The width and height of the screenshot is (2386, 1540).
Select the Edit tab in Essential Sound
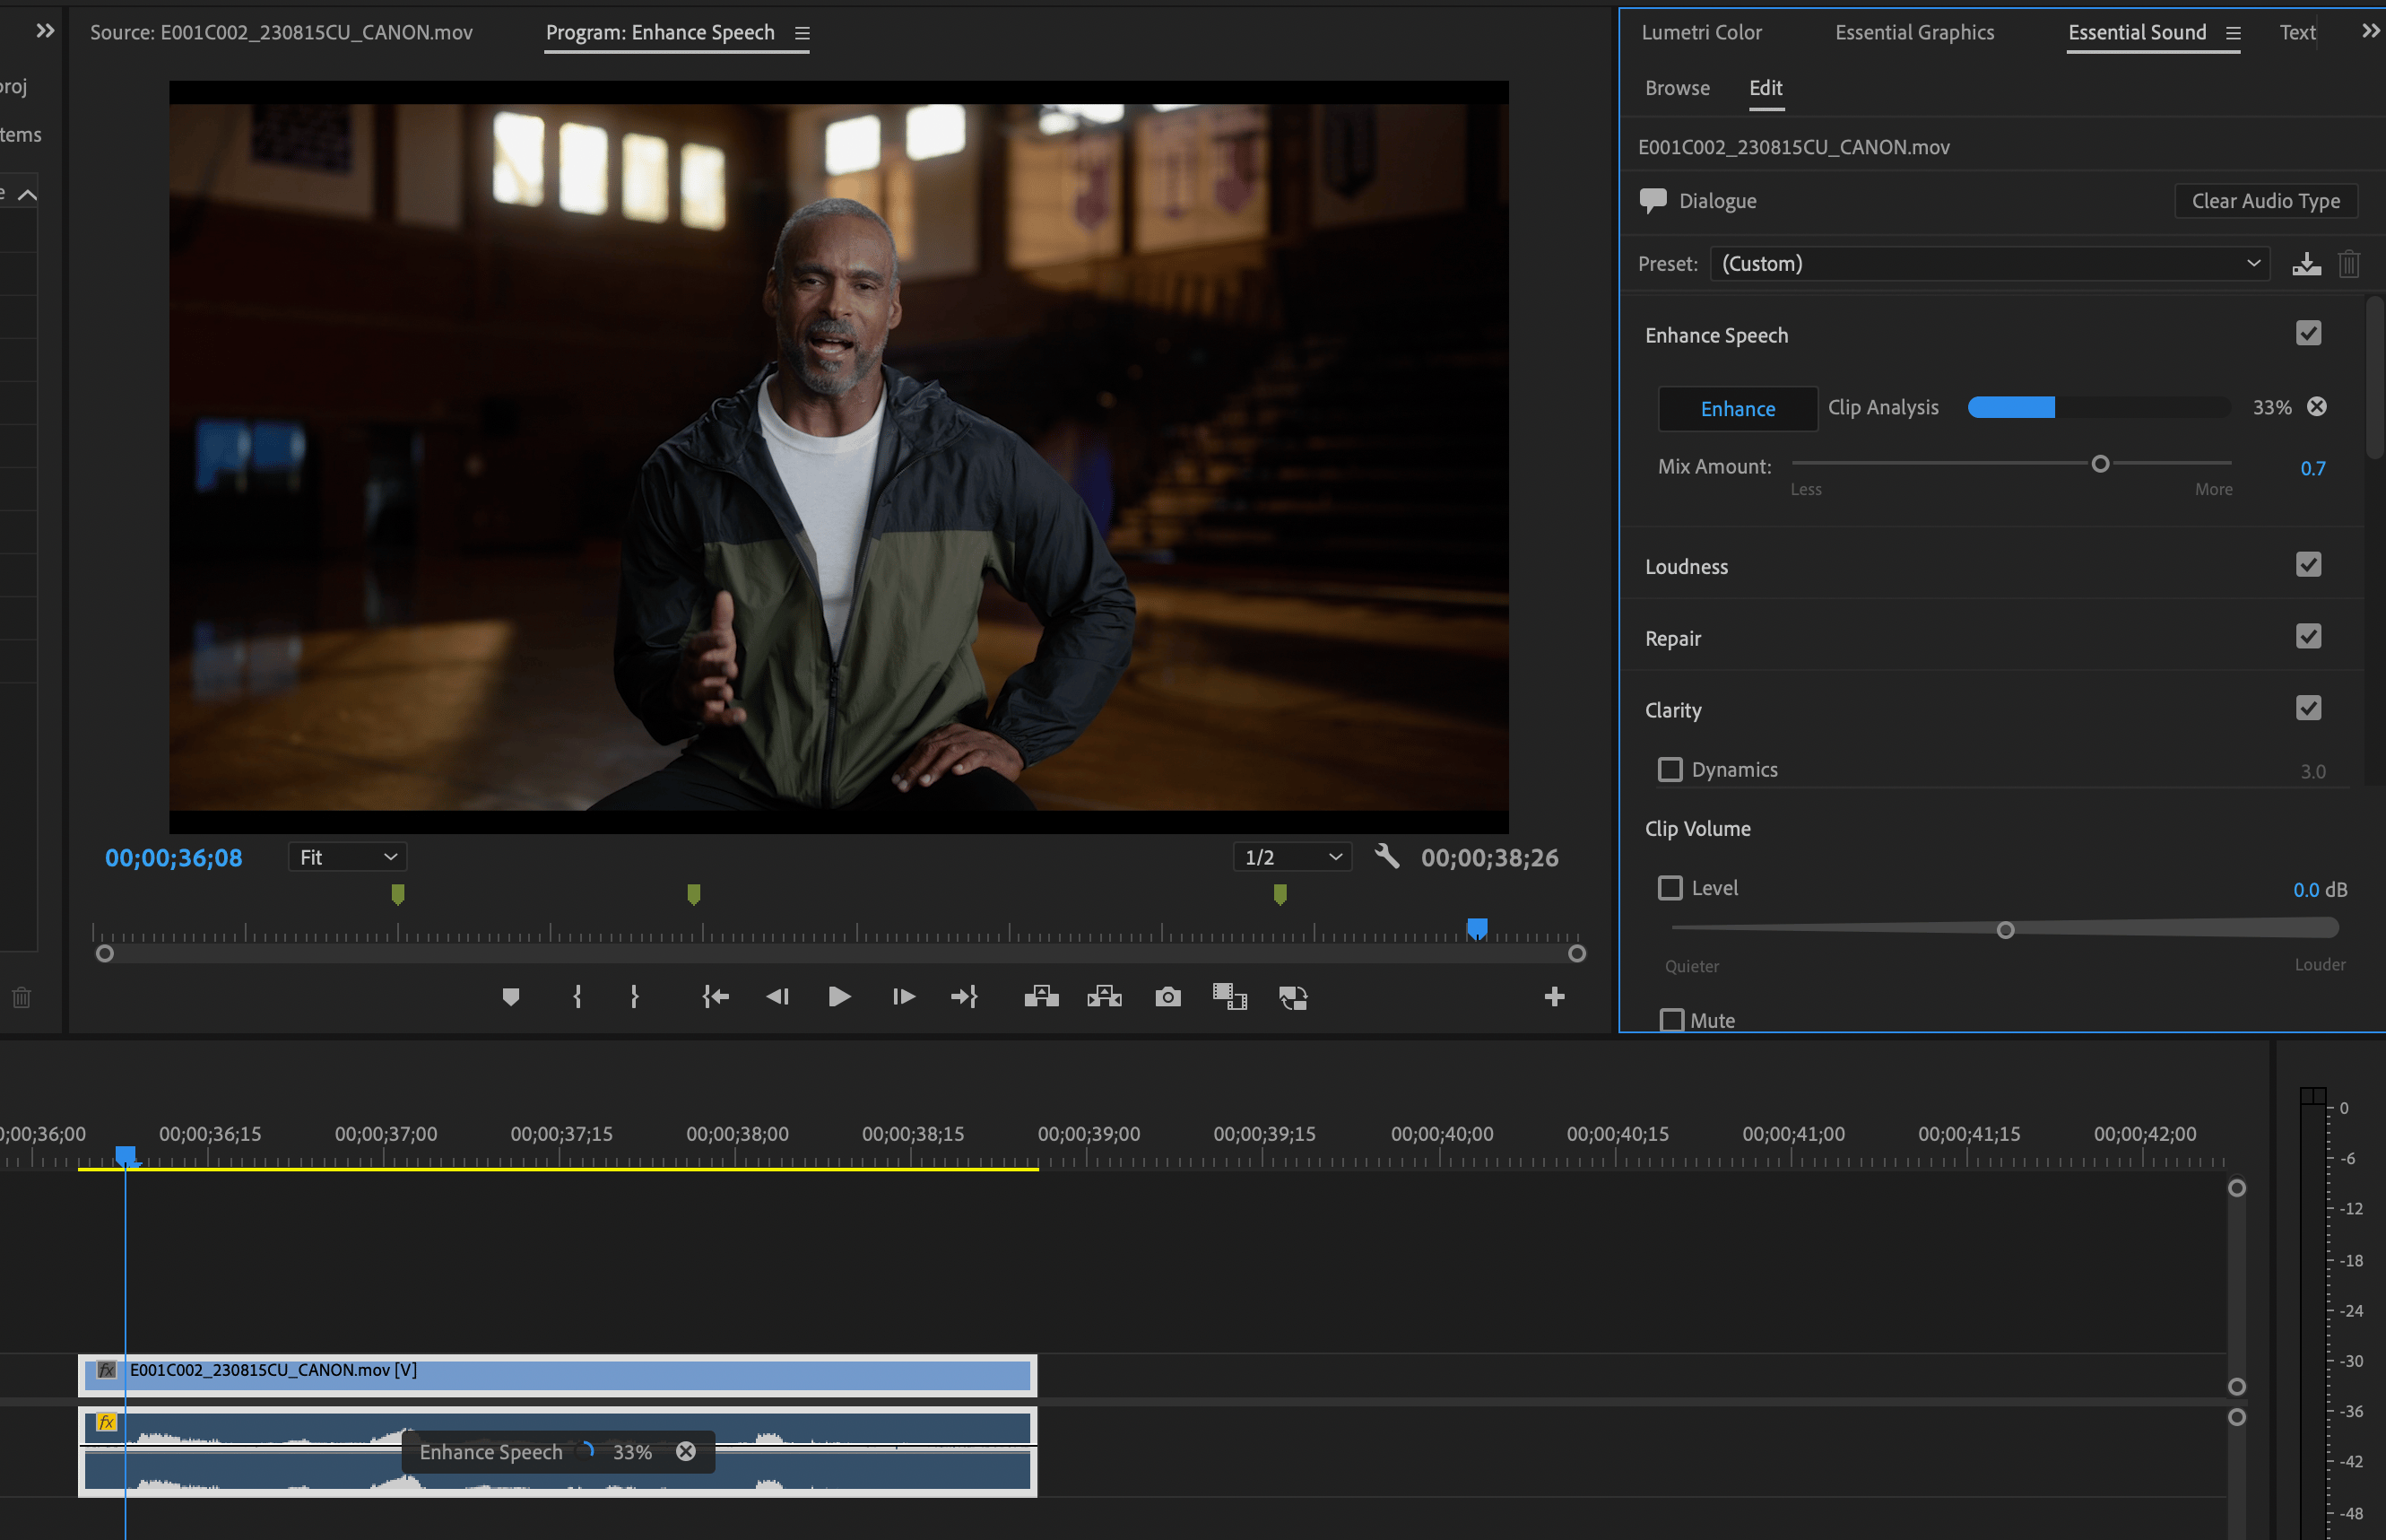click(1766, 87)
